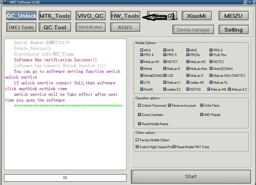Check the NOTE1 checkbox

165,62
